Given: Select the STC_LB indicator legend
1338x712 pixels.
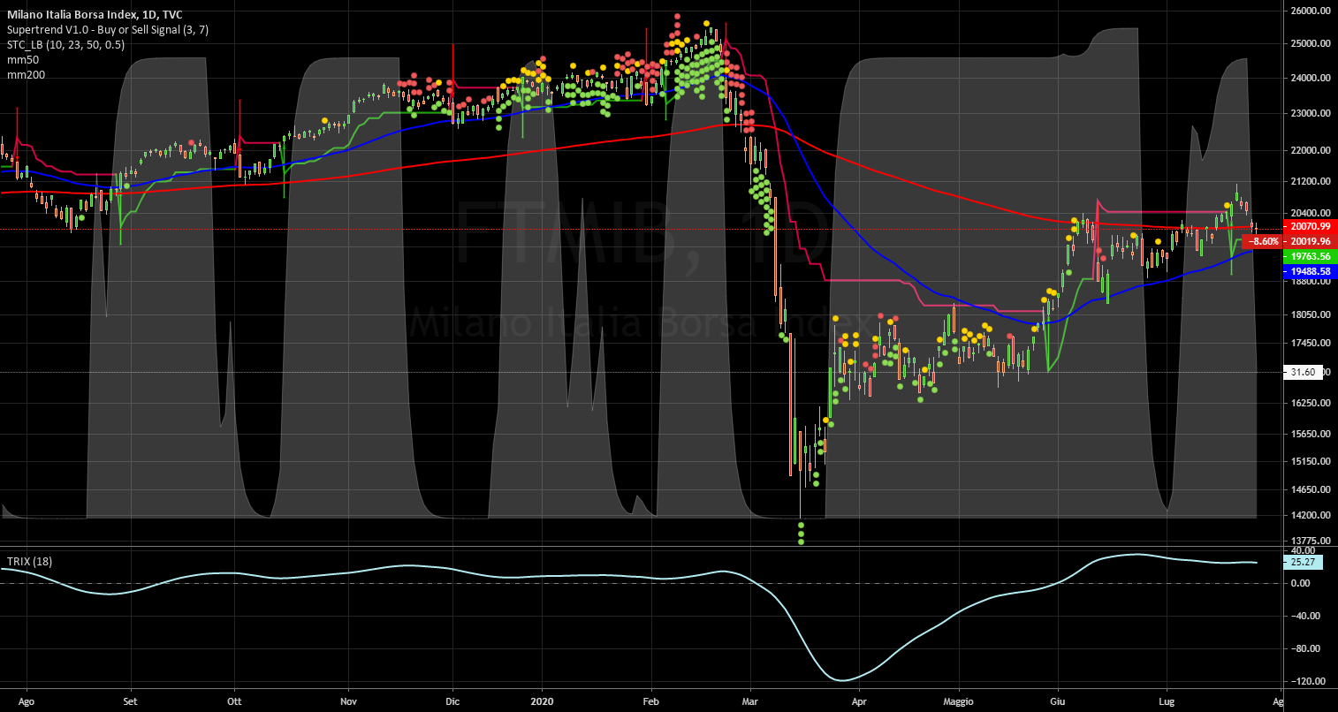Looking at the screenshot, I should [x=66, y=45].
